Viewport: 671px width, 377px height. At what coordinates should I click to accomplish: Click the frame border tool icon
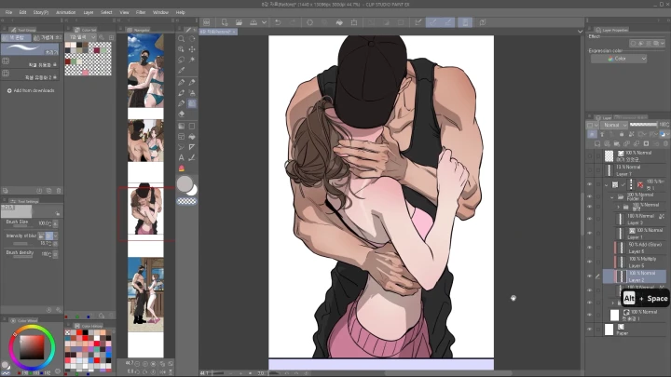tap(182, 137)
